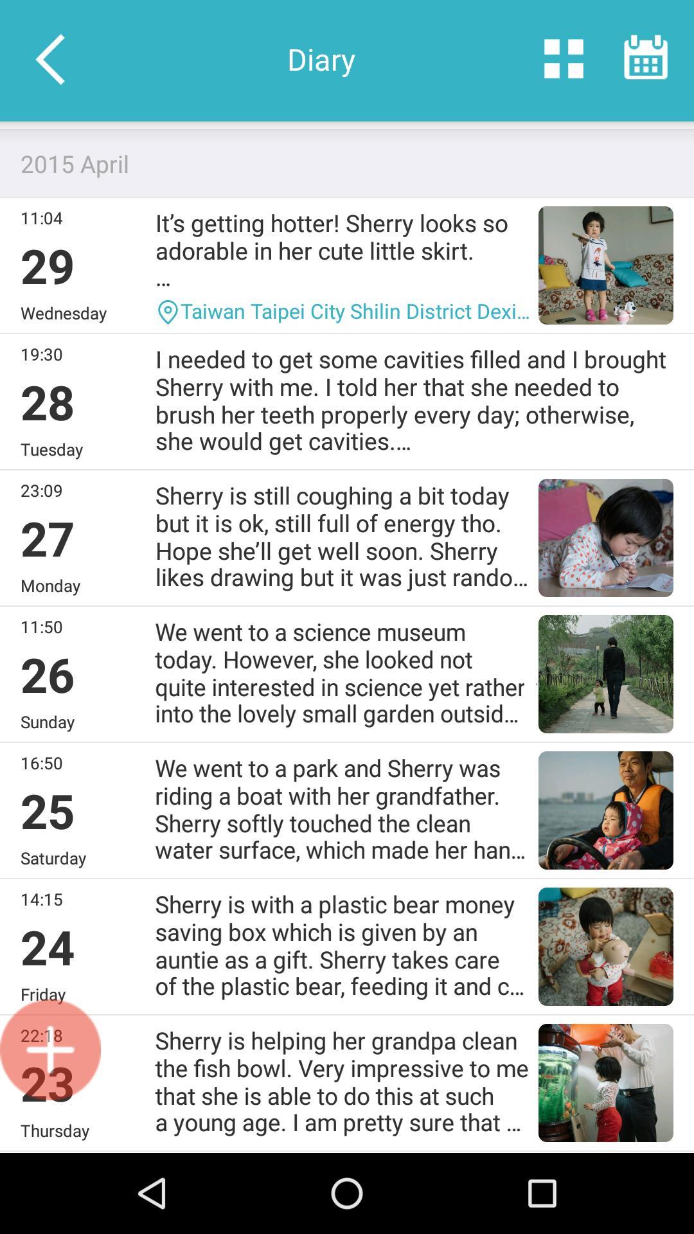Tap the red plus add-entry button
The width and height of the screenshot is (694, 1234).
(50, 1050)
